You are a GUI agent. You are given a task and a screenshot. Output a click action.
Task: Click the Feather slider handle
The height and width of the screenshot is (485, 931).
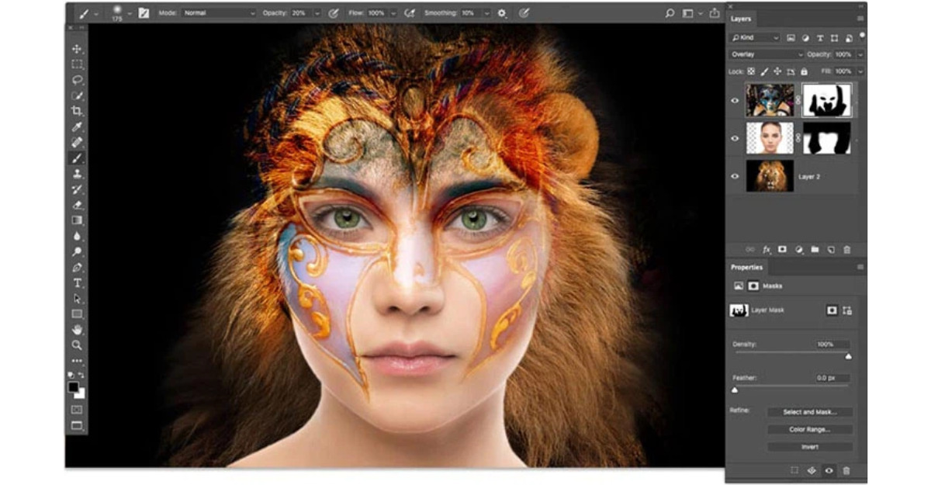click(x=735, y=390)
